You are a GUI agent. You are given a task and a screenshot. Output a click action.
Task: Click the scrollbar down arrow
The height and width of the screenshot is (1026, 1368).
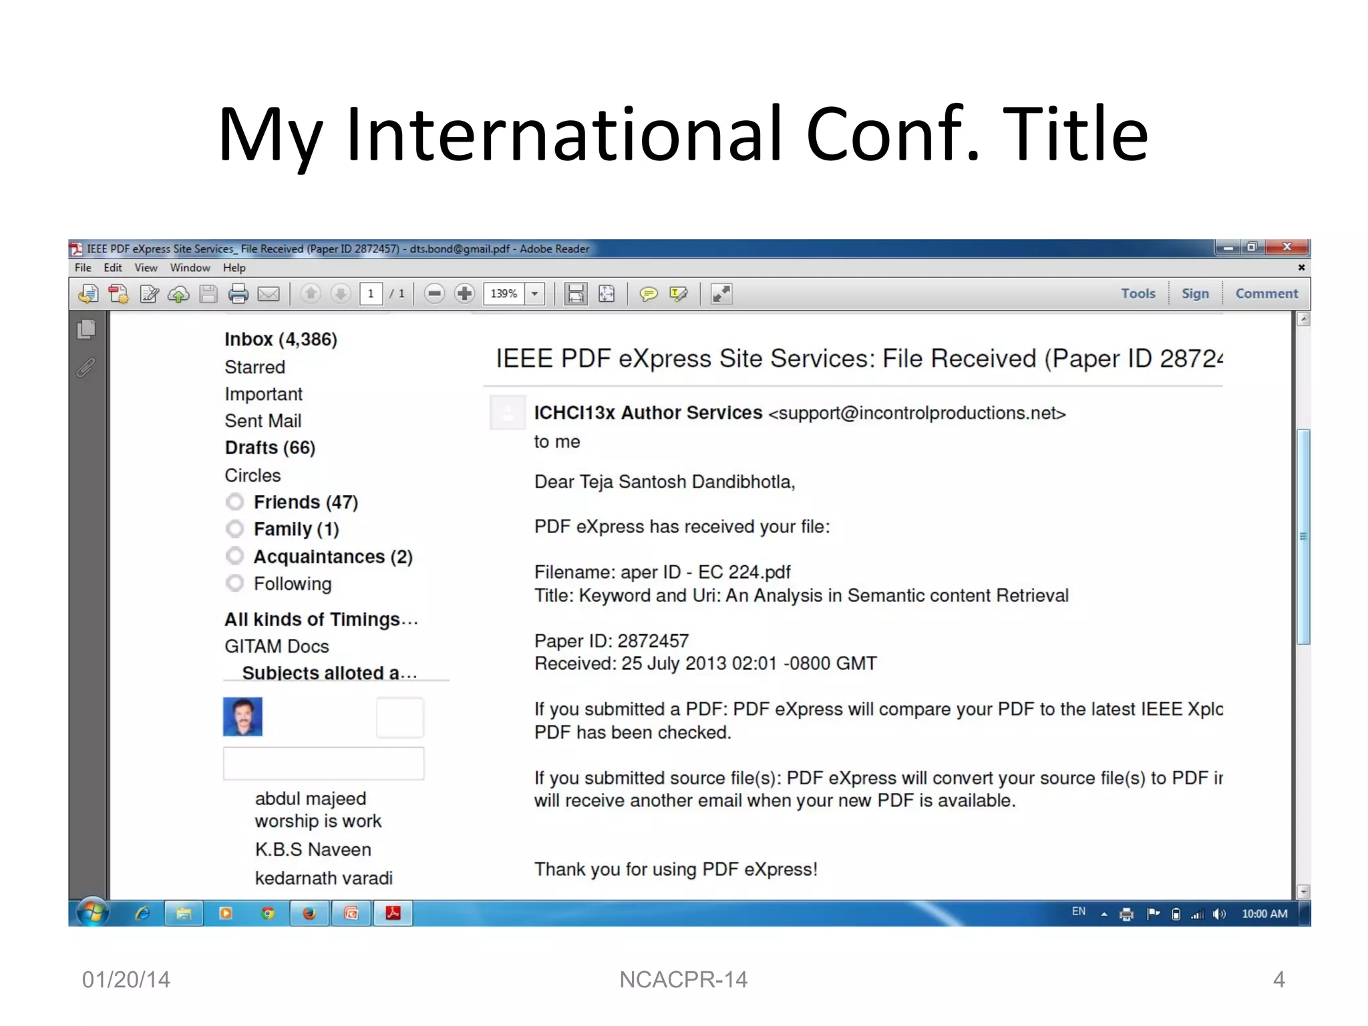point(1303,892)
